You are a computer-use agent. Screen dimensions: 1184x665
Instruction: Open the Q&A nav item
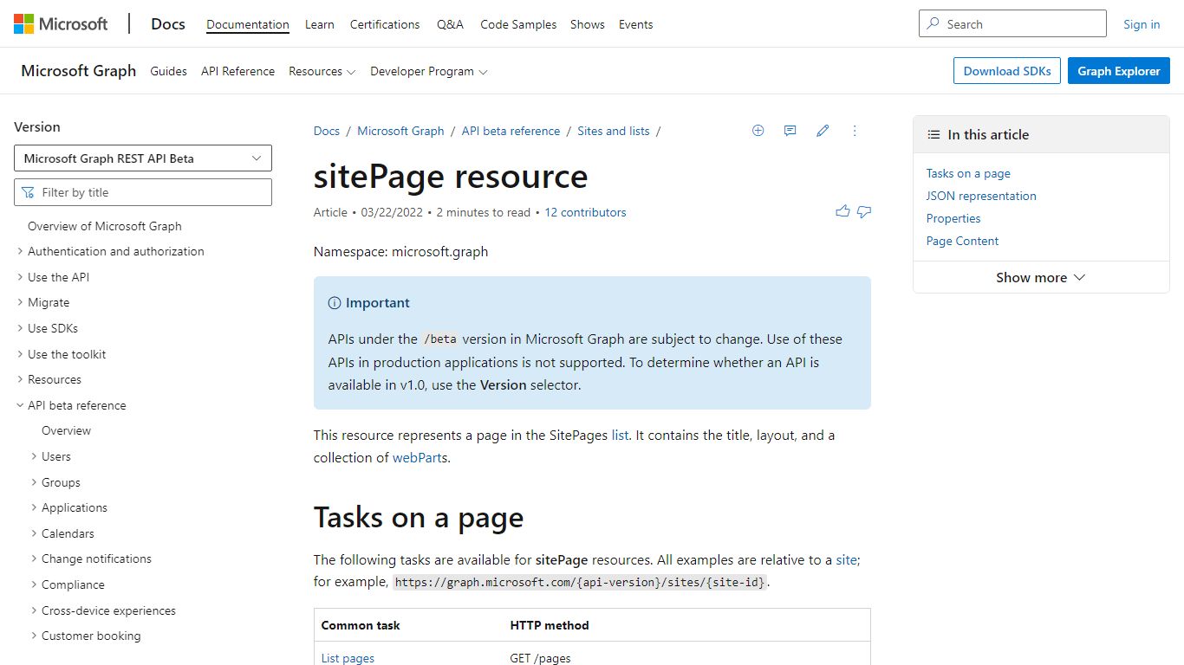pyautogui.click(x=450, y=24)
